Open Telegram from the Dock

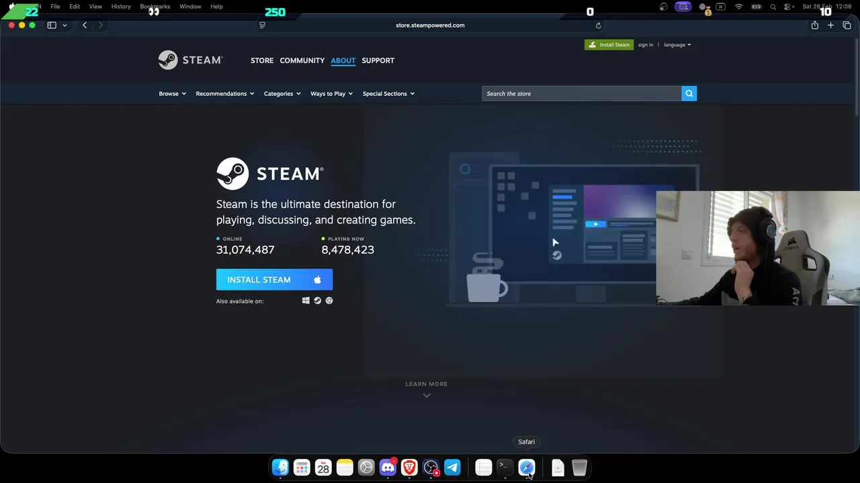[452, 468]
